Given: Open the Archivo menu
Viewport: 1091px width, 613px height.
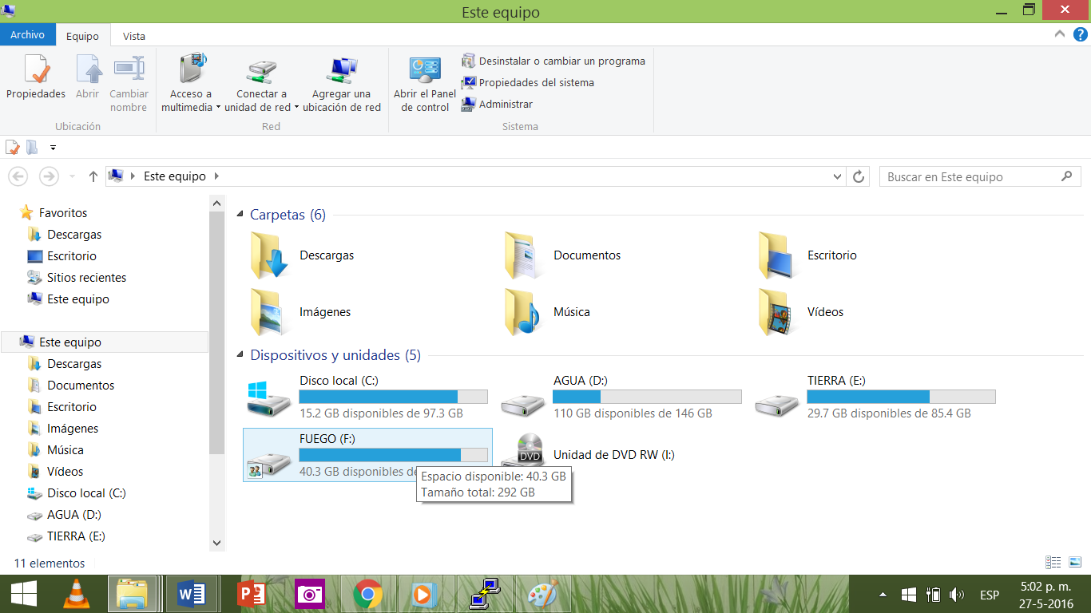Looking at the screenshot, I should pos(28,35).
